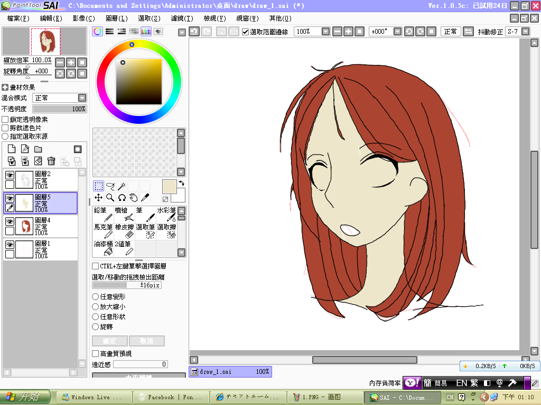Hide layer 圖層2 with eye icon

[10, 175]
